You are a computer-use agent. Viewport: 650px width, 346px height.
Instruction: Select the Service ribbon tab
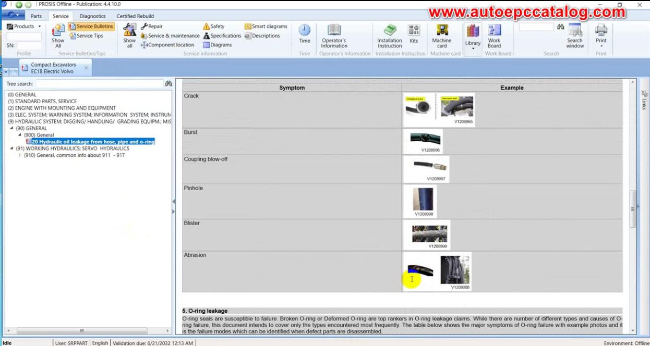click(61, 16)
